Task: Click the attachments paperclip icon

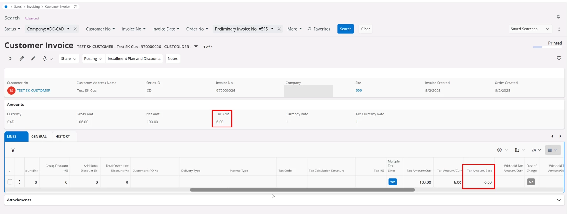Action: (x=22, y=59)
